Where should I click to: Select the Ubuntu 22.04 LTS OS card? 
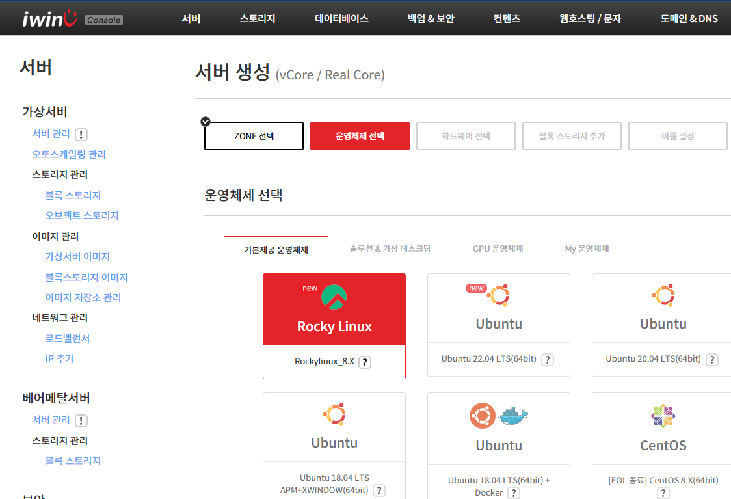click(498, 324)
